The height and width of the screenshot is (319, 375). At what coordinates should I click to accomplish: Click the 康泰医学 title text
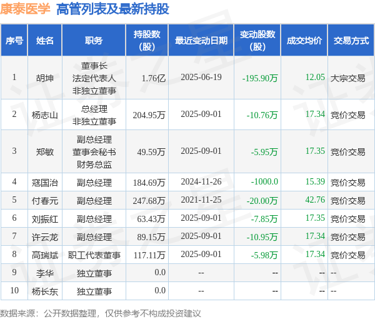(x=25, y=9)
